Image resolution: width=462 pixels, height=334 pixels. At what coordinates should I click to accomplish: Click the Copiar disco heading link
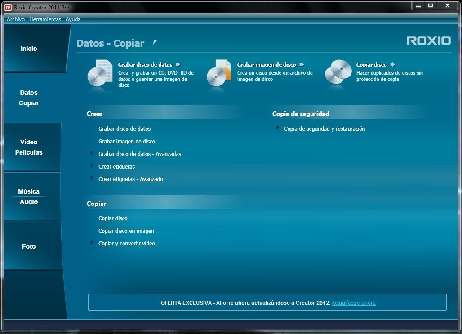click(371, 65)
